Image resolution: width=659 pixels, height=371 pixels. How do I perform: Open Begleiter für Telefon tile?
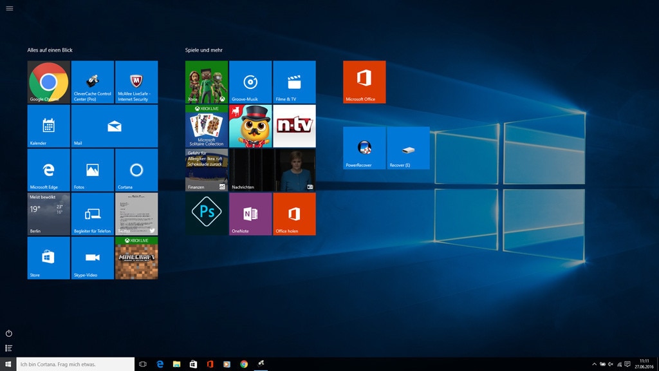(93, 214)
